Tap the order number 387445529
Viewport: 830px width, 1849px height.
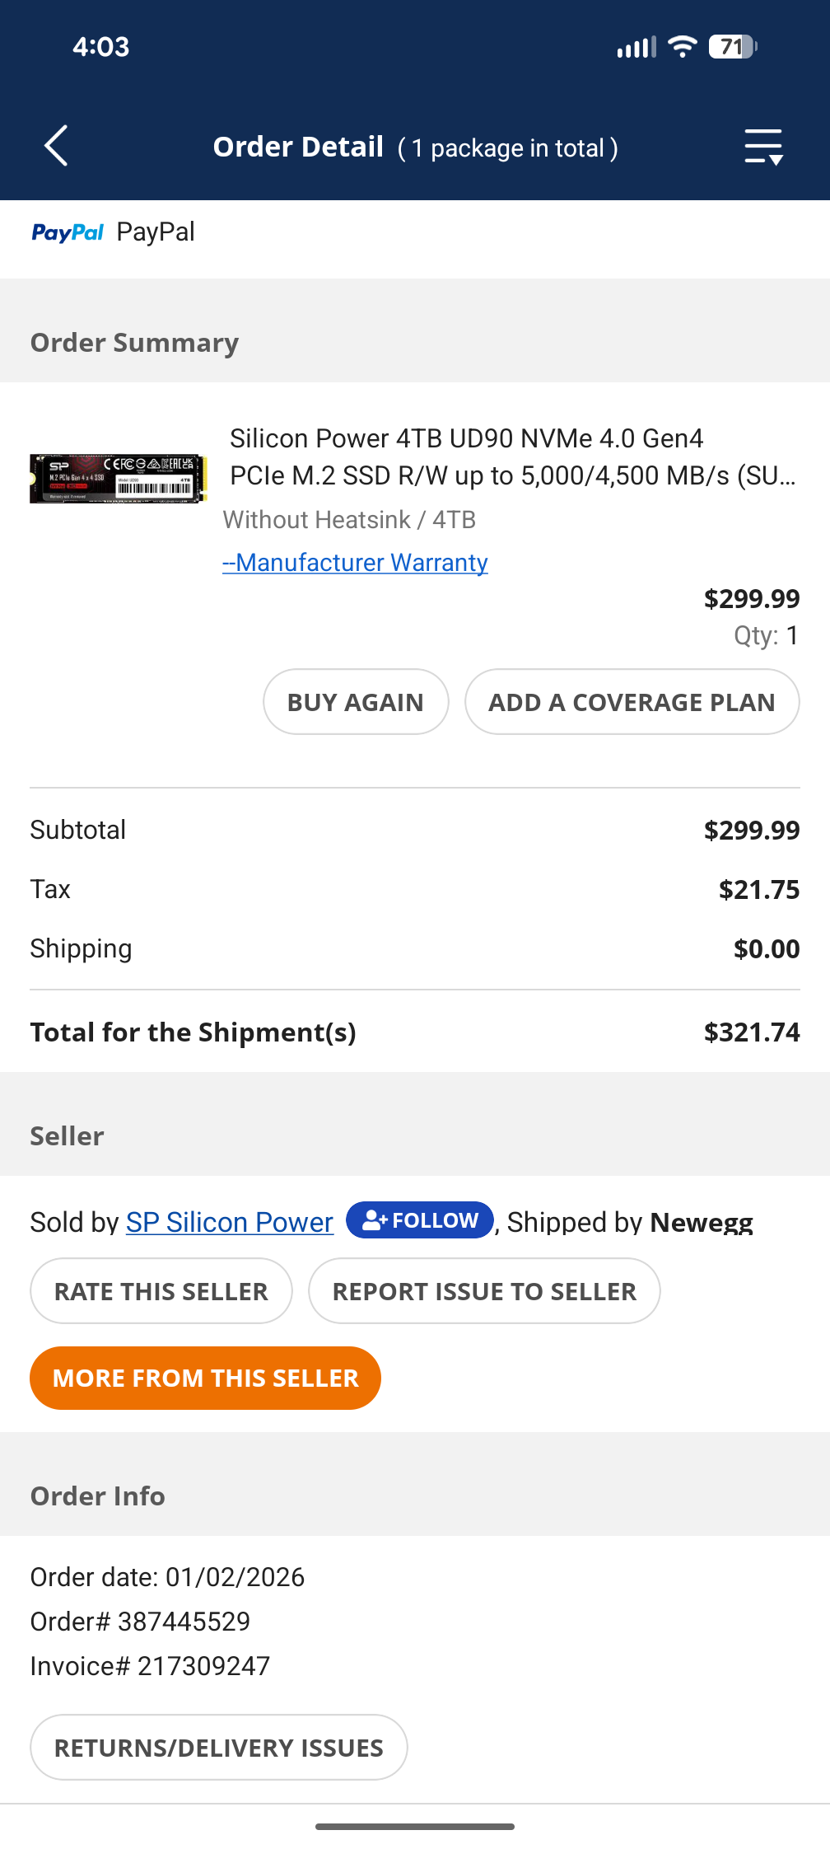[184, 1622]
